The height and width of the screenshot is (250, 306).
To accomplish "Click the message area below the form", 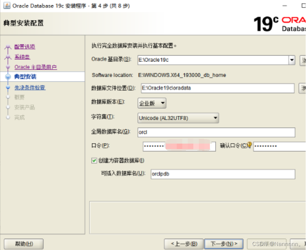I will [197, 217].
